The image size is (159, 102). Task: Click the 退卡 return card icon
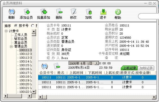(x=103, y=12)
